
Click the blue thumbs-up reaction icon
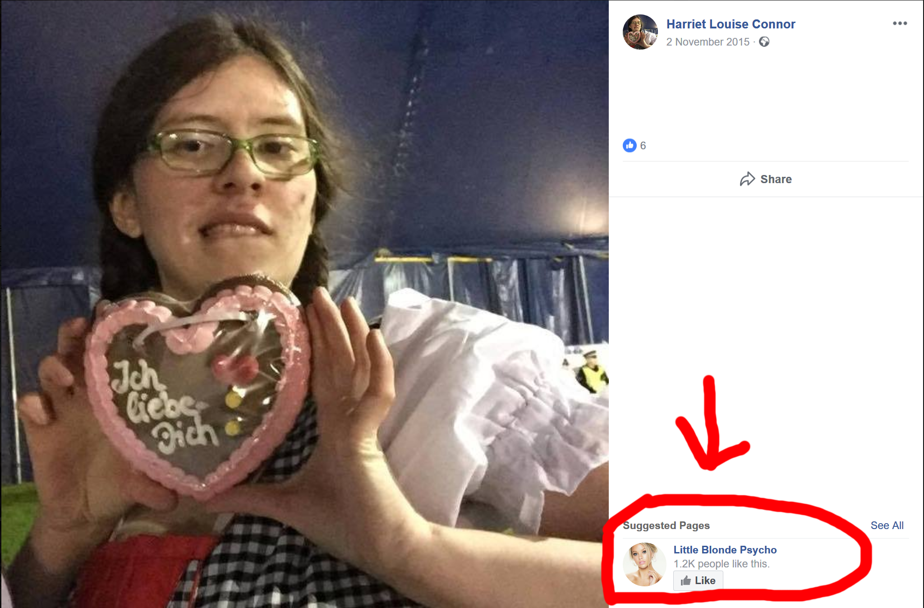pyautogui.click(x=630, y=145)
